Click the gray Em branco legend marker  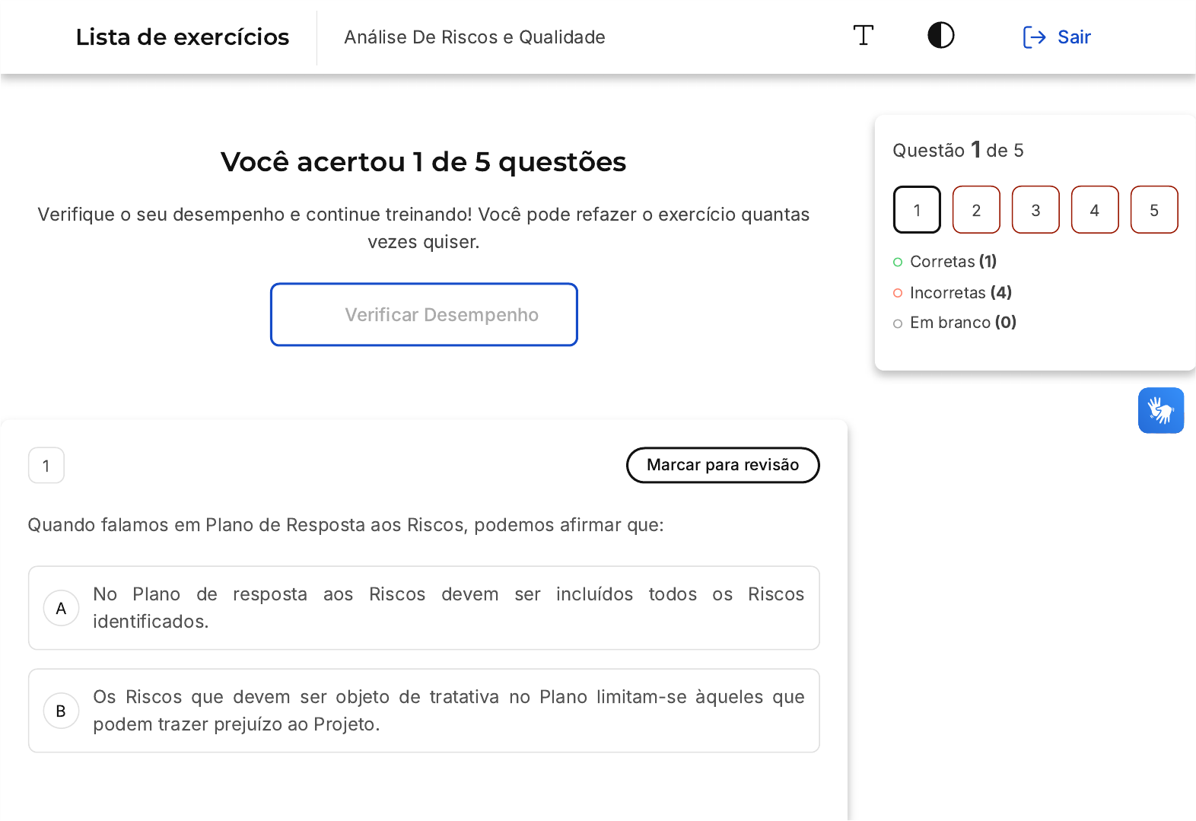(898, 323)
